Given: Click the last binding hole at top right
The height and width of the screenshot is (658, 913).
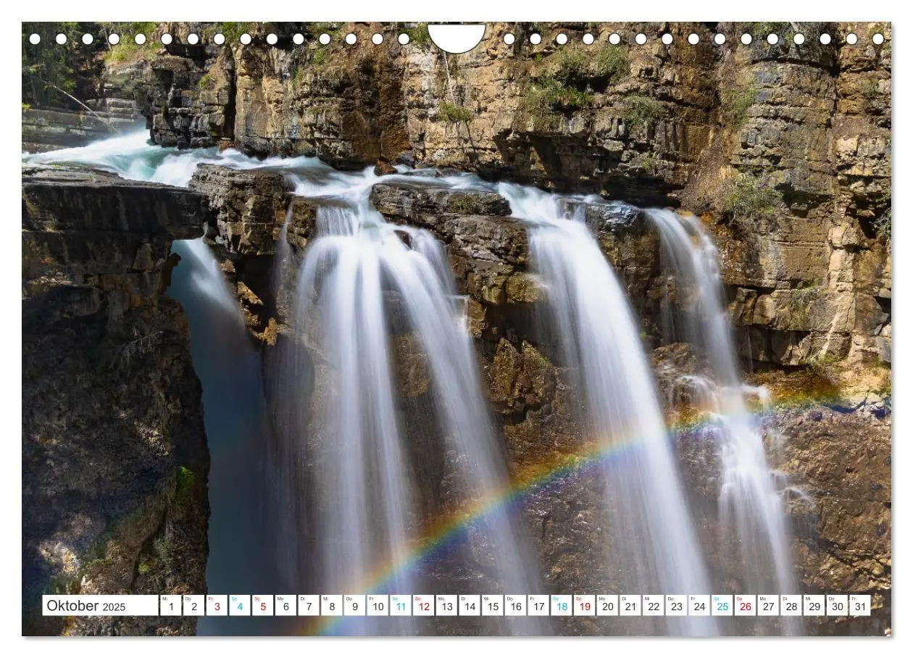Looking at the screenshot, I should click(878, 38).
